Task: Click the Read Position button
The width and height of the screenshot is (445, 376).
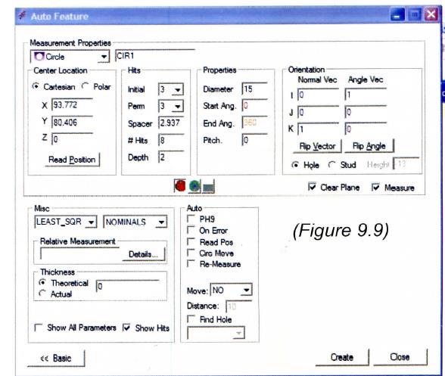Action: click(72, 160)
